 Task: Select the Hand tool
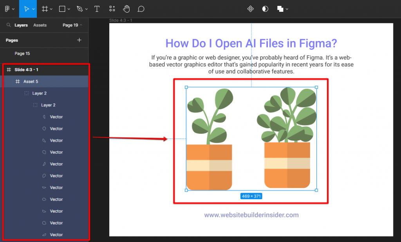tap(126, 9)
